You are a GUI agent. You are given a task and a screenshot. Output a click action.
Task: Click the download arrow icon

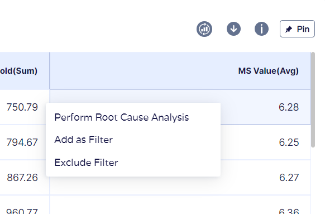pyautogui.click(x=233, y=29)
